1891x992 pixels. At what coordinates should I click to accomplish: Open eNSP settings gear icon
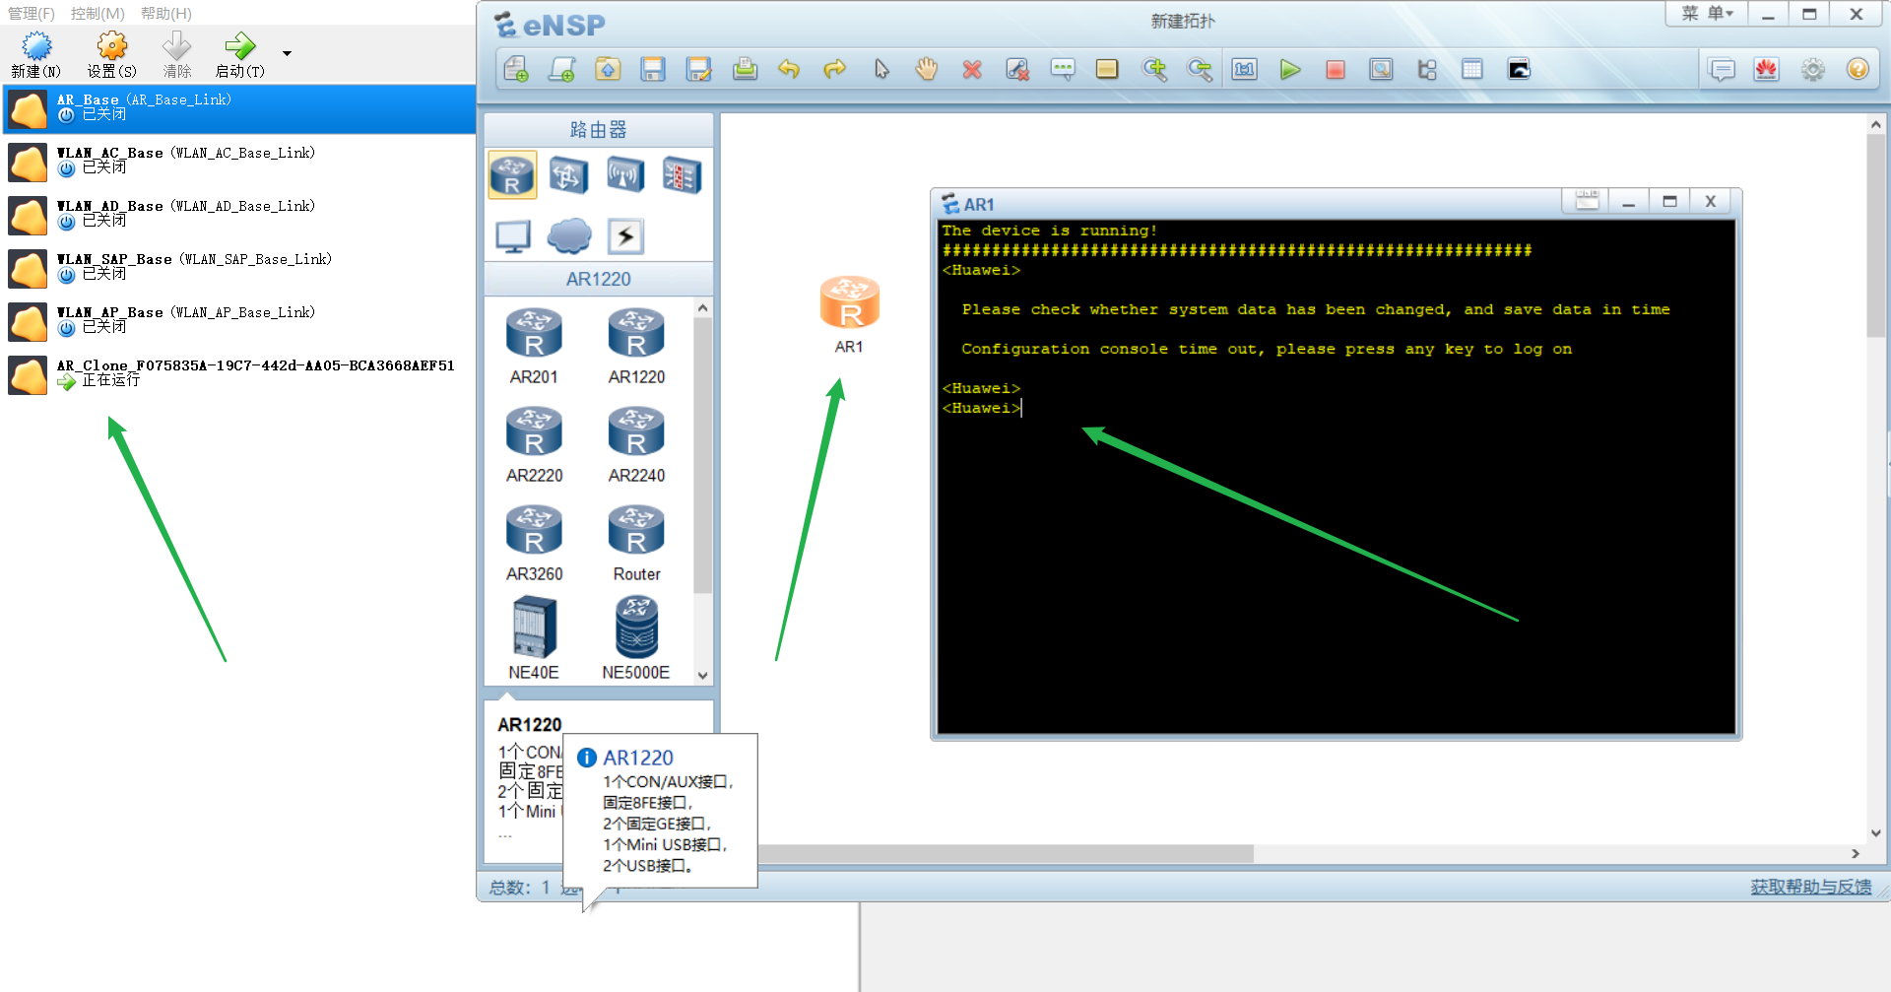click(1813, 70)
